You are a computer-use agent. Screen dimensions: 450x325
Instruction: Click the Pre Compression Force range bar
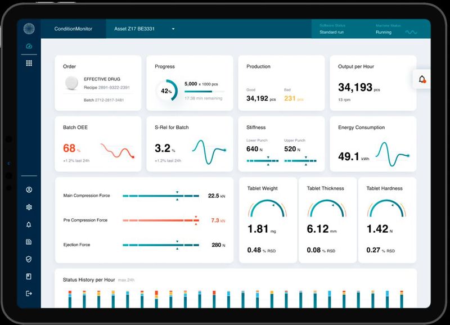click(160, 220)
